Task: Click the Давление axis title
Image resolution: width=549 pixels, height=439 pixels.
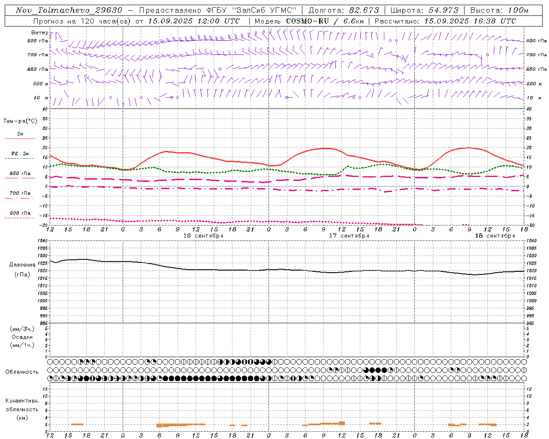Action: pos(22,265)
